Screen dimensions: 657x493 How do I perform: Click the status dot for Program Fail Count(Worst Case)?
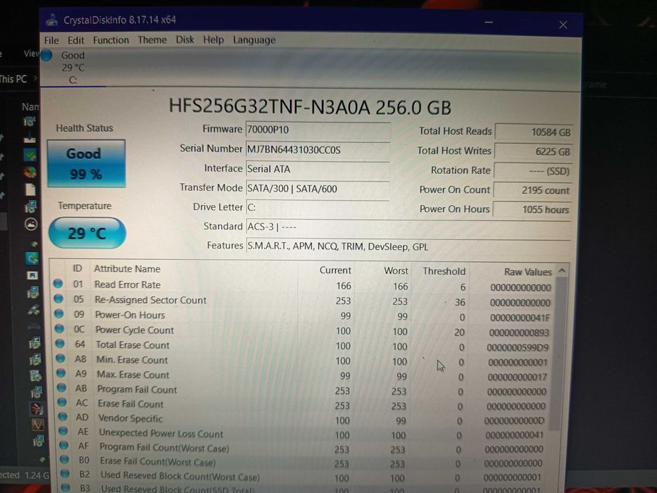pos(63,445)
